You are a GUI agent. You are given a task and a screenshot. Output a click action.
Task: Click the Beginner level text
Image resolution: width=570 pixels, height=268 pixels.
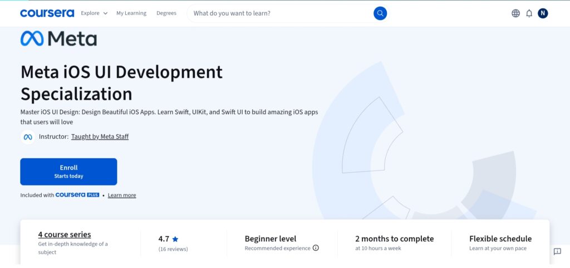[271, 239]
